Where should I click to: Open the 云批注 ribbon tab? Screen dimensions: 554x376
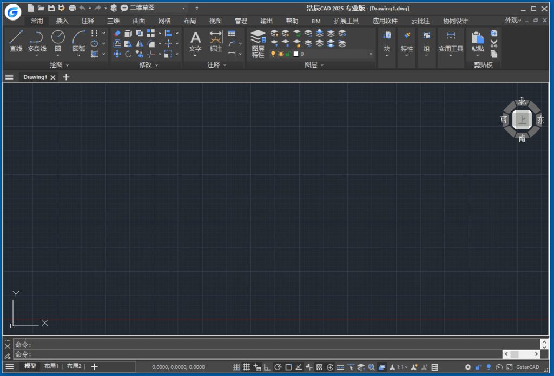[x=420, y=21]
